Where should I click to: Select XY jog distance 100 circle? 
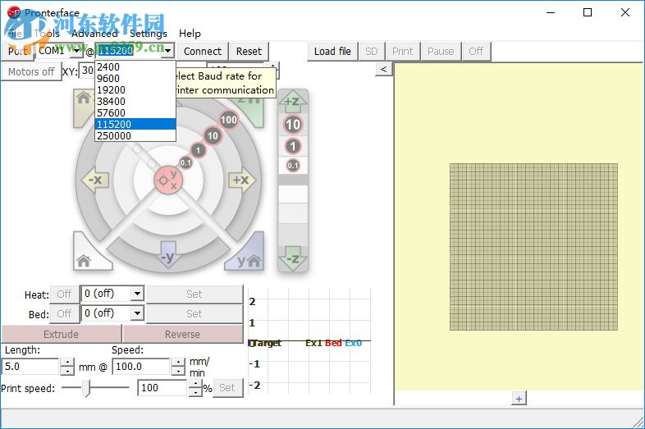229,120
